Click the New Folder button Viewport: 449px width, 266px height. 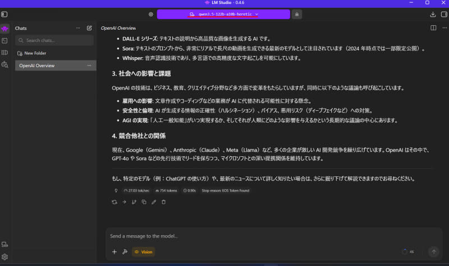click(x=32, y=53)
